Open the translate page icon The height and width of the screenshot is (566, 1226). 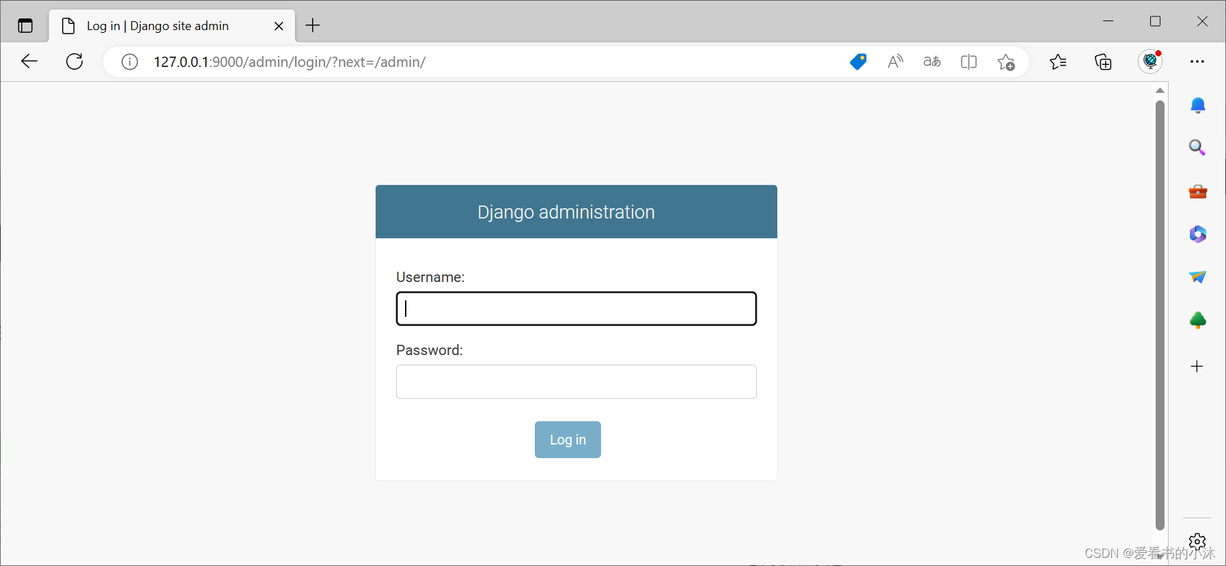tap(932, 61)
